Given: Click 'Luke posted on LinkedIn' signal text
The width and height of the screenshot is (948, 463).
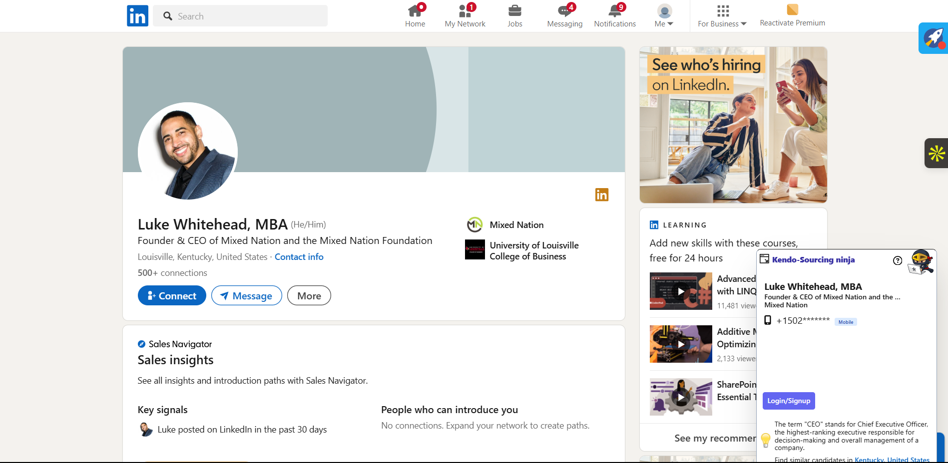Looking at the screenshot, I should coord(242,430).
